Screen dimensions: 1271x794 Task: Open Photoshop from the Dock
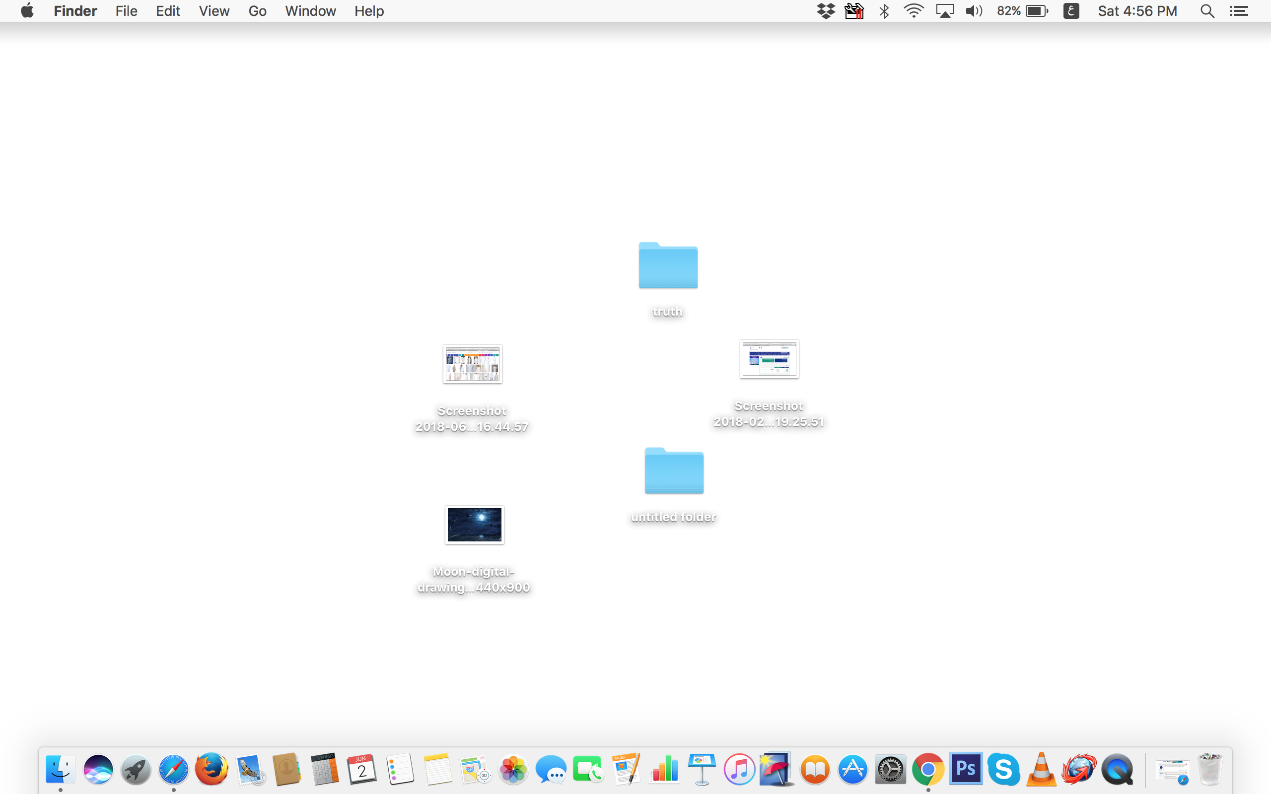coord(965,769)
